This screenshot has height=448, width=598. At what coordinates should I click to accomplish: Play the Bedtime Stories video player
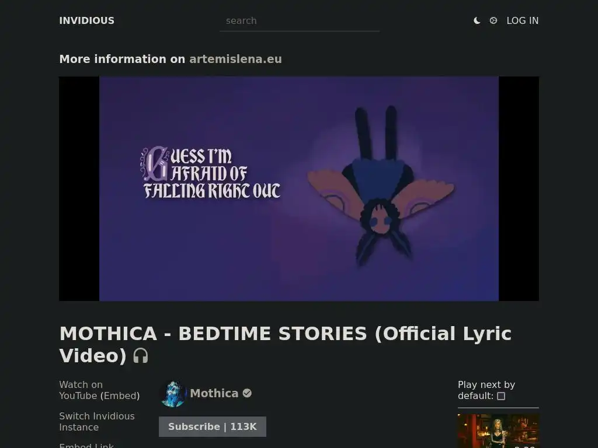(299, 188)
